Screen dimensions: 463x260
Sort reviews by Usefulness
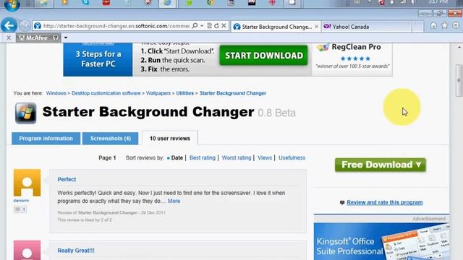(x=292, y=157)
